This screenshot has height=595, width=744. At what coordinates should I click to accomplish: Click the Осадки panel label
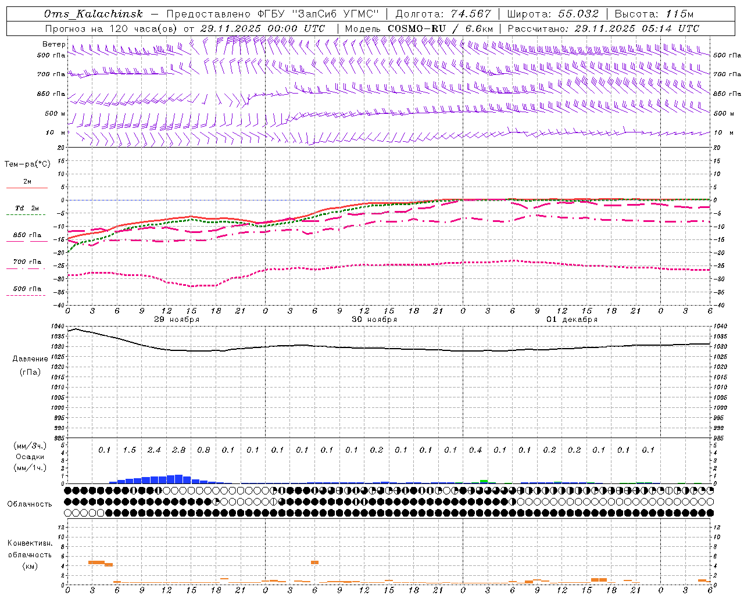coord(30,457)
